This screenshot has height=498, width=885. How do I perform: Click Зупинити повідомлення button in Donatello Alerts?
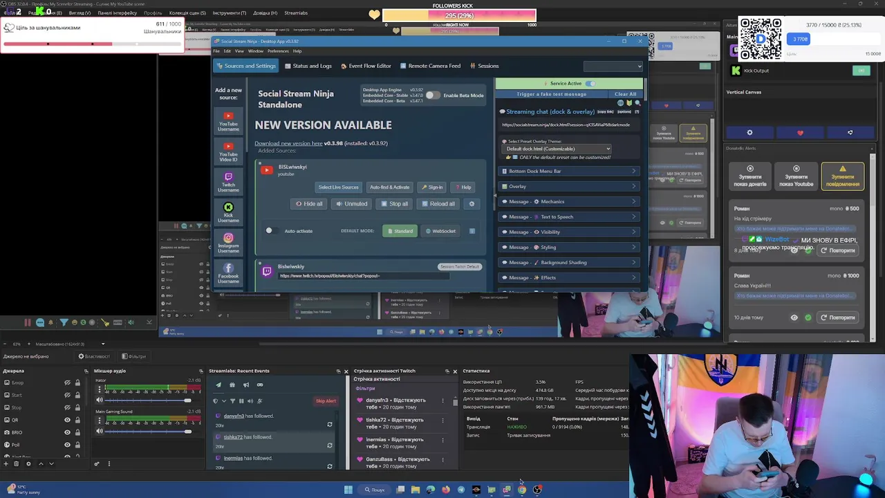(x=842, y=176)
